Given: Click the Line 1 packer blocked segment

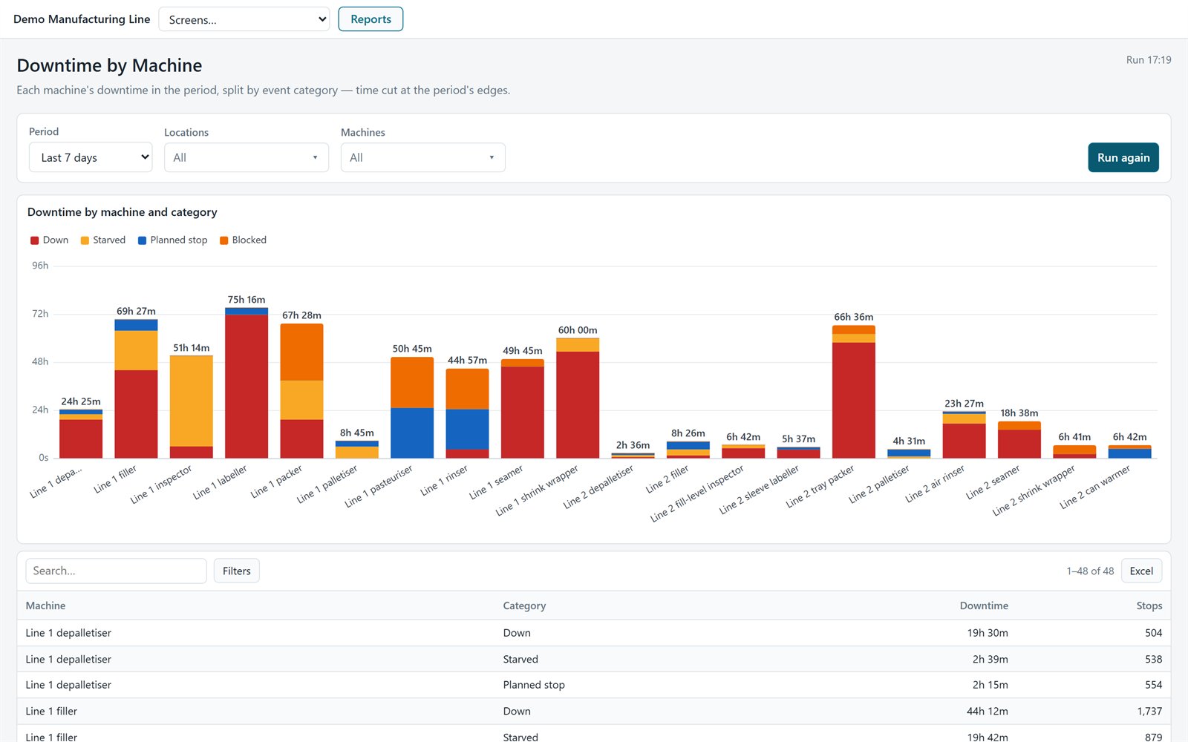Looking at the screenshot, I should coord(301,352).
